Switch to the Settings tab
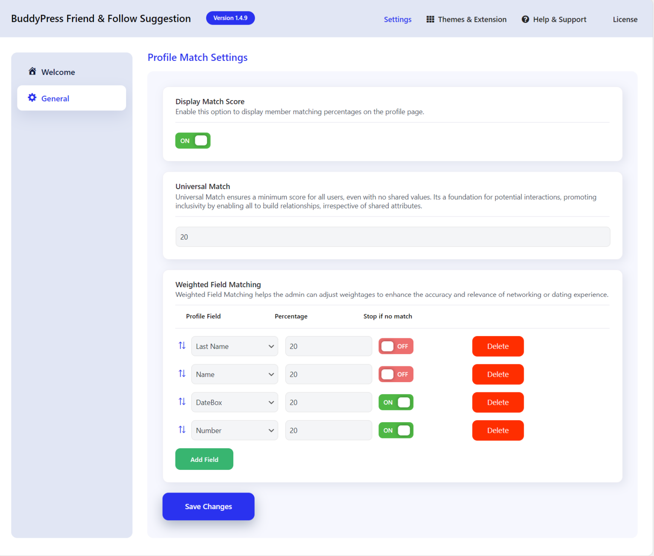Image resolution: width=654 pixels, height=556 pixels. pyautogui.click(x=397, y=19)
